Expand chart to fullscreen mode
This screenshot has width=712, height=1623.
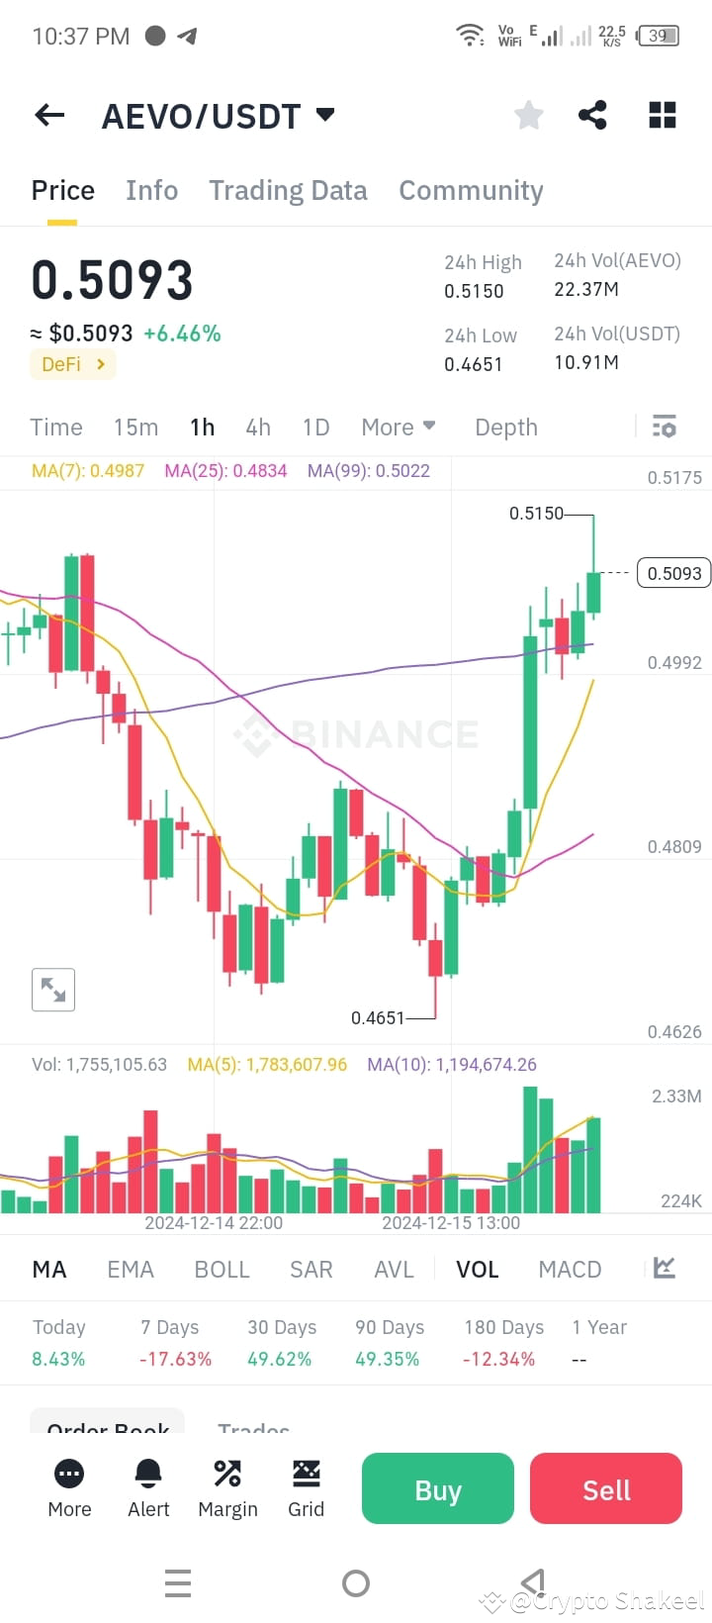pos(52,990)
